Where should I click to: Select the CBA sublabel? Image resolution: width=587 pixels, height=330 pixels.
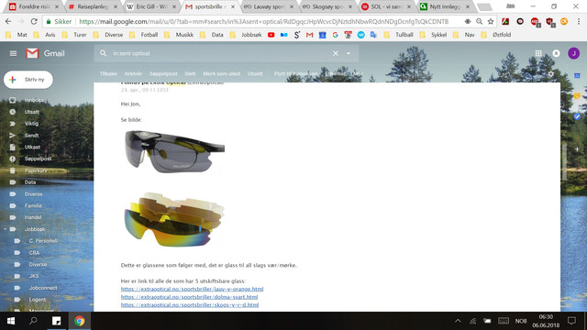pyautogui.click(x=35, y=253)
